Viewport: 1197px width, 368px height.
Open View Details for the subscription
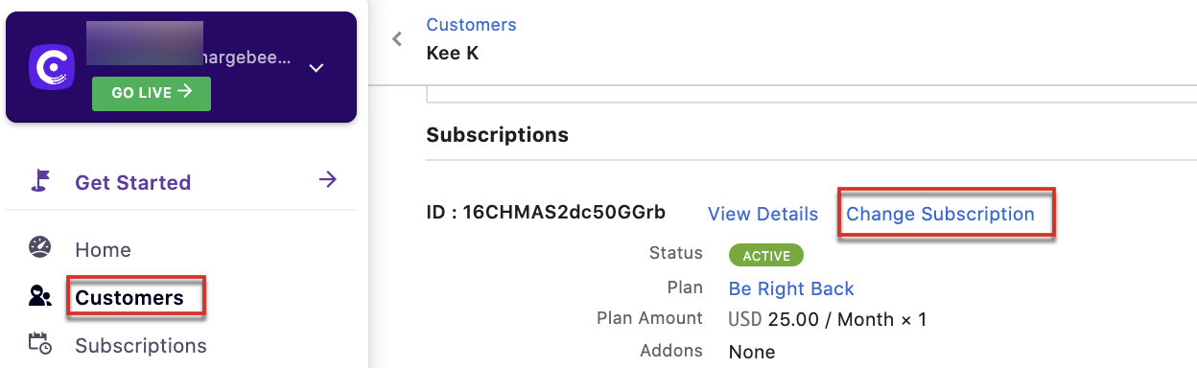(x=763, y=214)
